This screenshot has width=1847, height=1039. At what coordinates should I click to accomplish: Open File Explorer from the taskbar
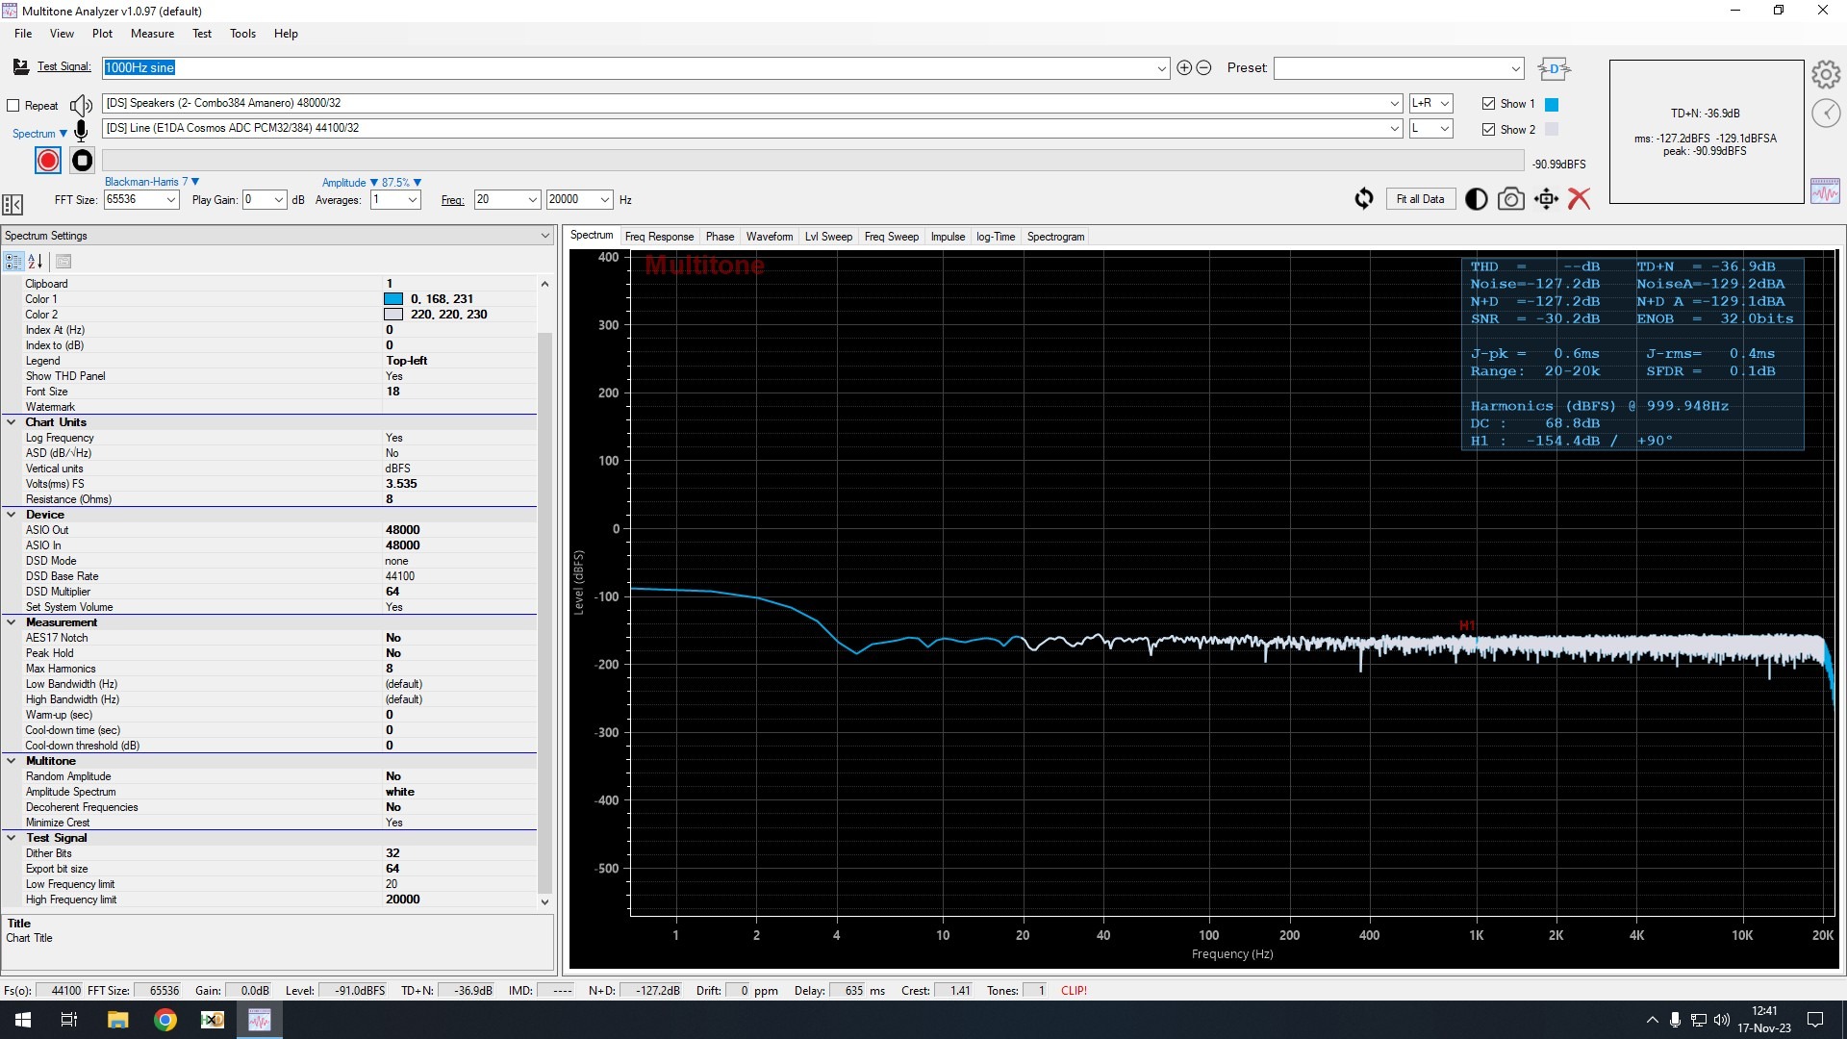(x=117, y=1020)
